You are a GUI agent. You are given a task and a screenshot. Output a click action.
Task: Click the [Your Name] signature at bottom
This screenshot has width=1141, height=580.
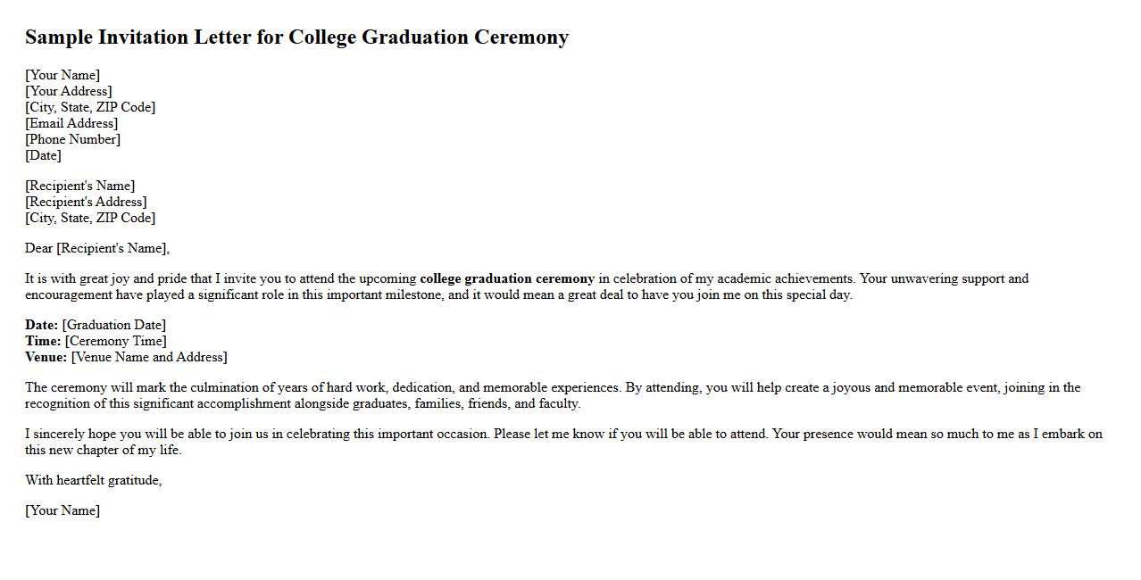[x=62, y=510]
